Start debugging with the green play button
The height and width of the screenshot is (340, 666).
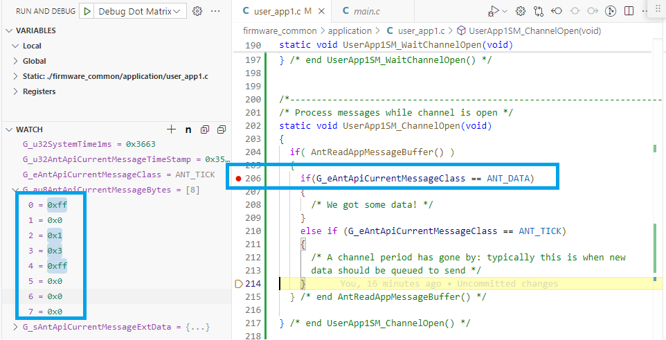point(87,12)
